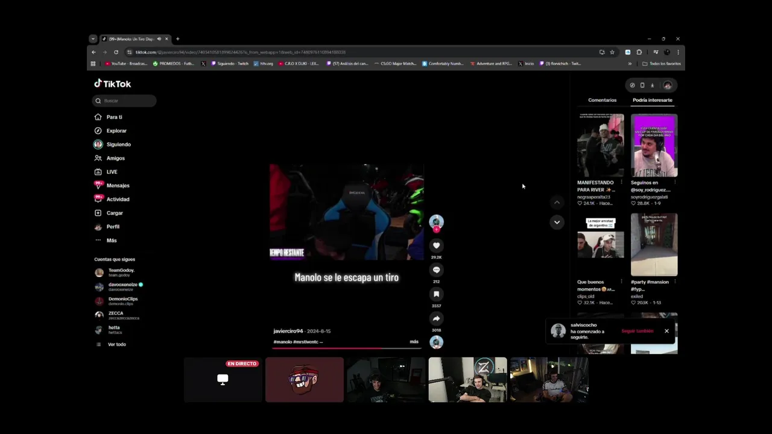Go back in browser
Screen dimensions: 772x434
point(93,52)
